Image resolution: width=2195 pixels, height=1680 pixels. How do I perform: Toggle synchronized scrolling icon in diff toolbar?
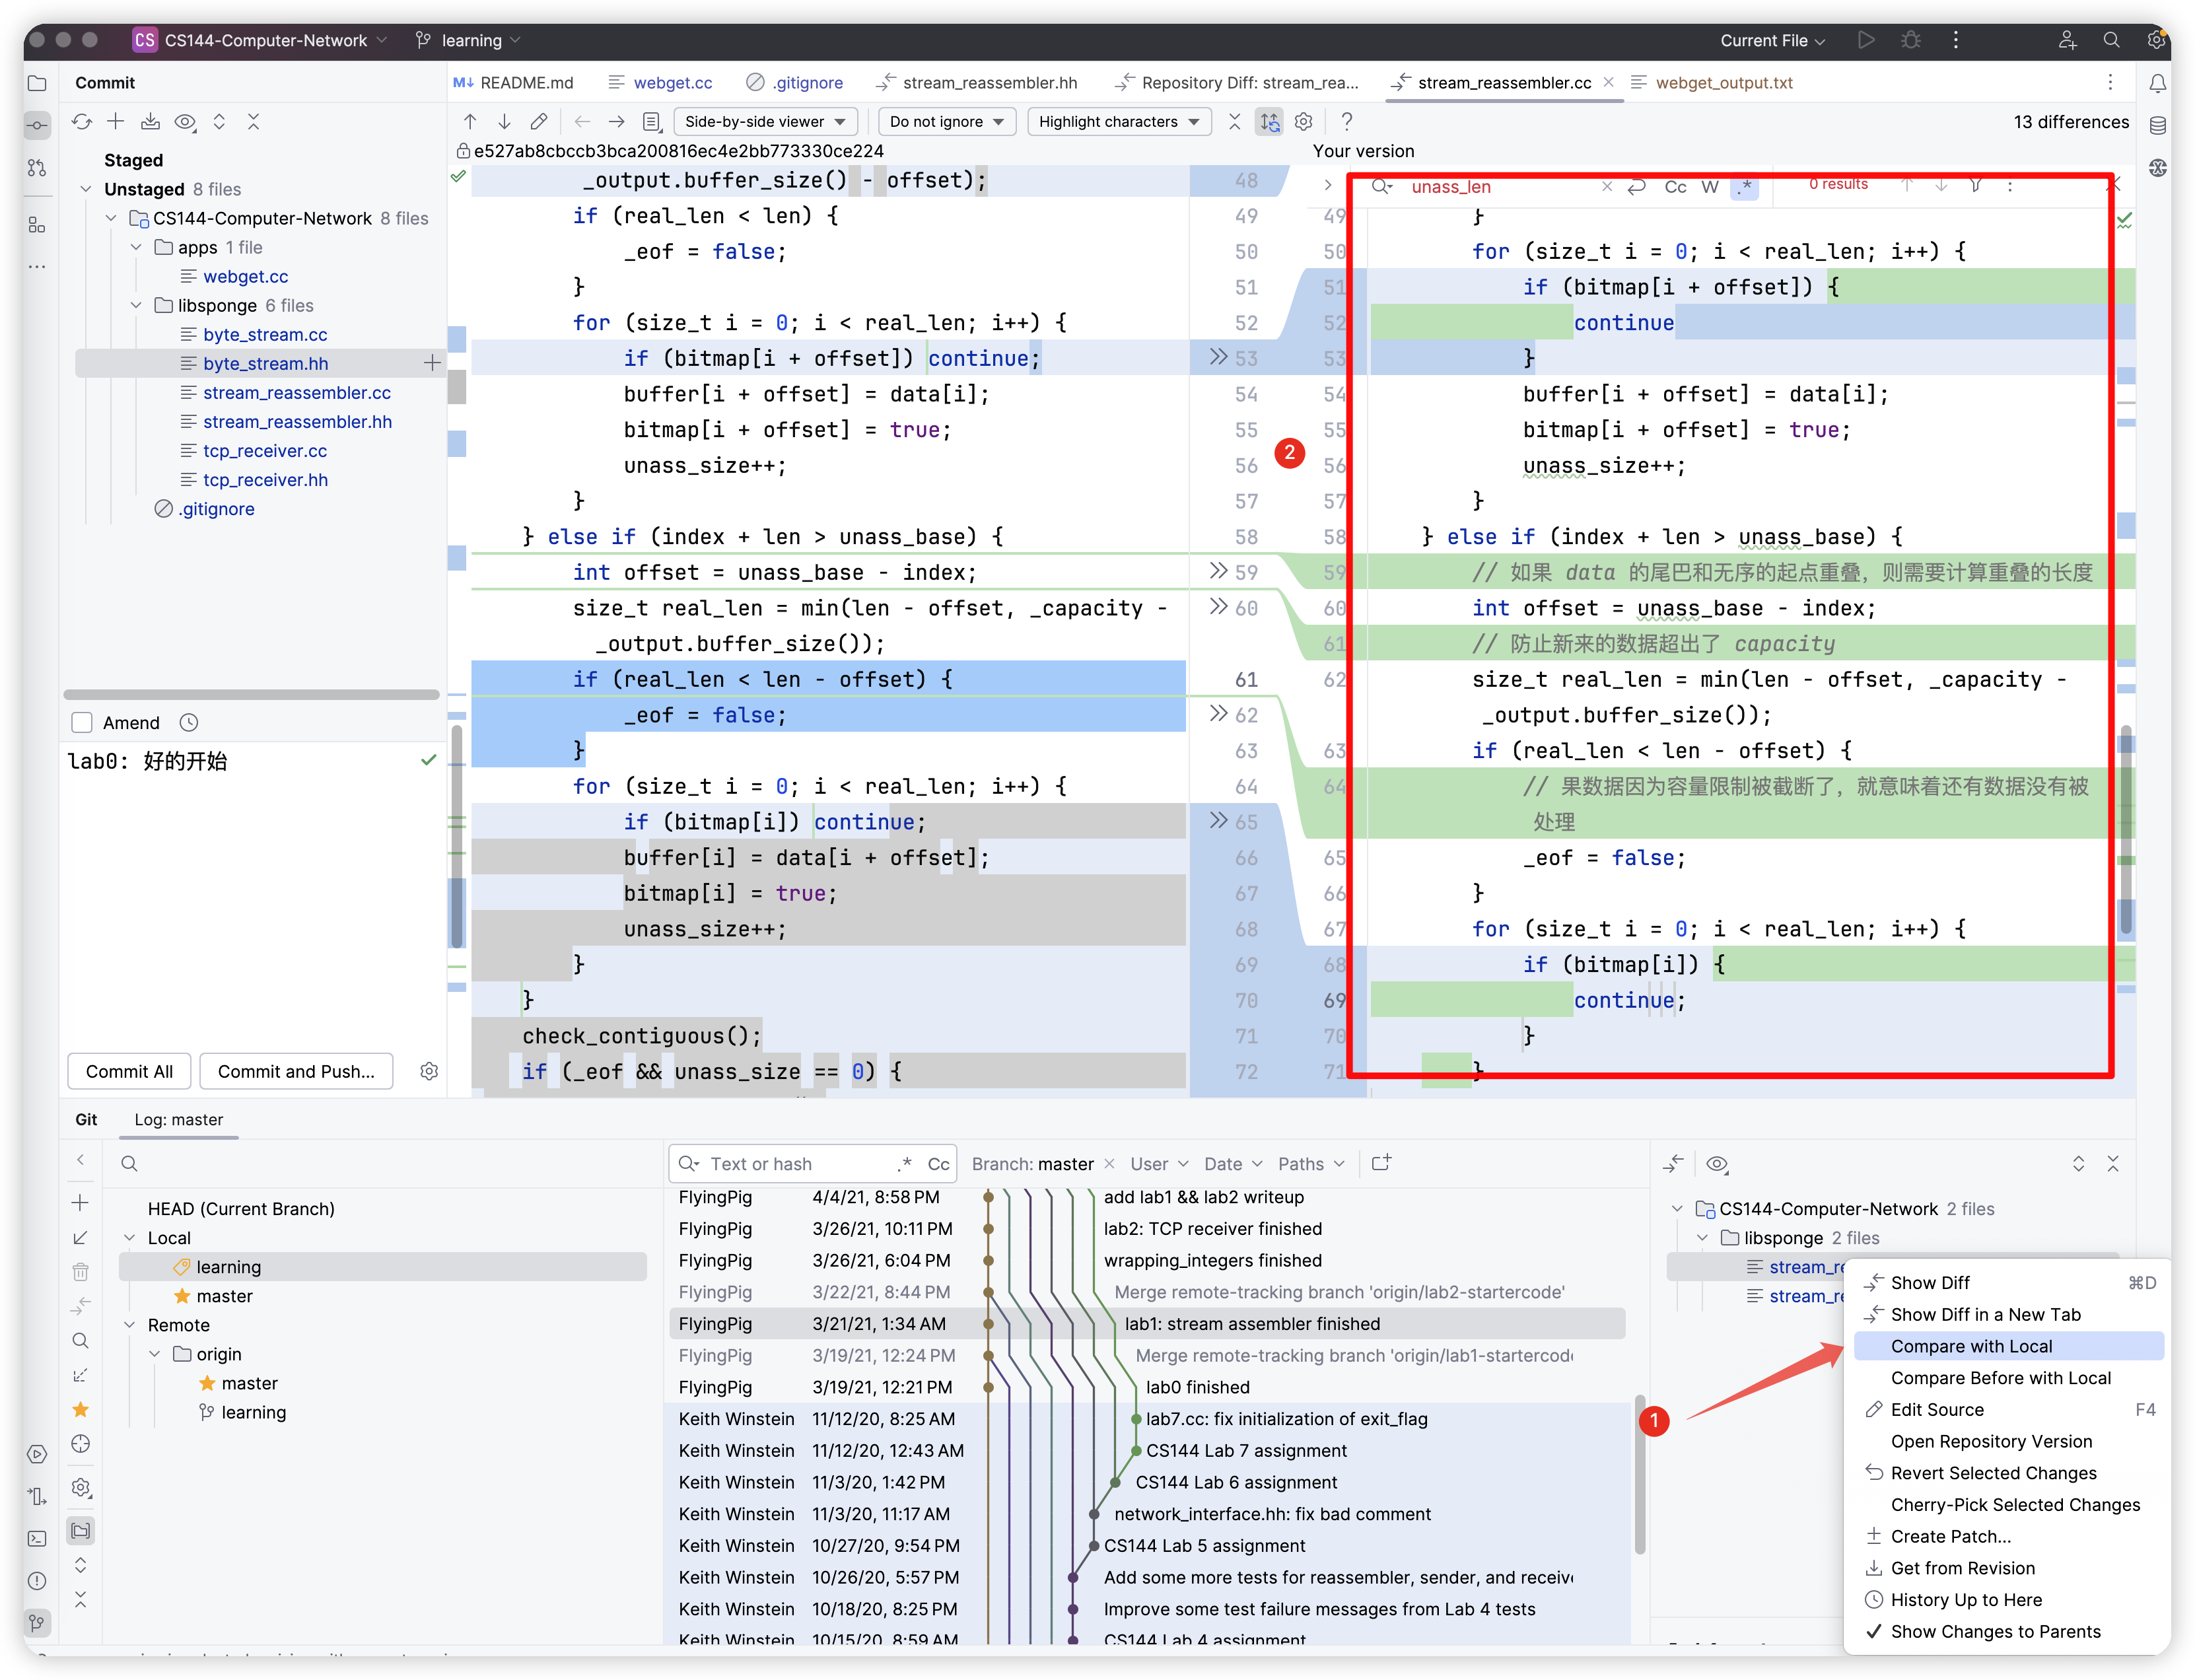(x=1269, y=122)
